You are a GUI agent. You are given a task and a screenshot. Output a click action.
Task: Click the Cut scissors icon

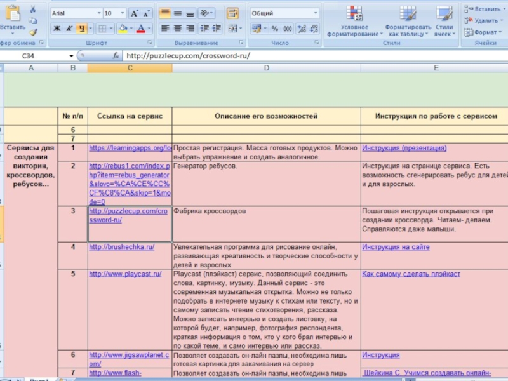pyautogui.click(x=33, y=10)
